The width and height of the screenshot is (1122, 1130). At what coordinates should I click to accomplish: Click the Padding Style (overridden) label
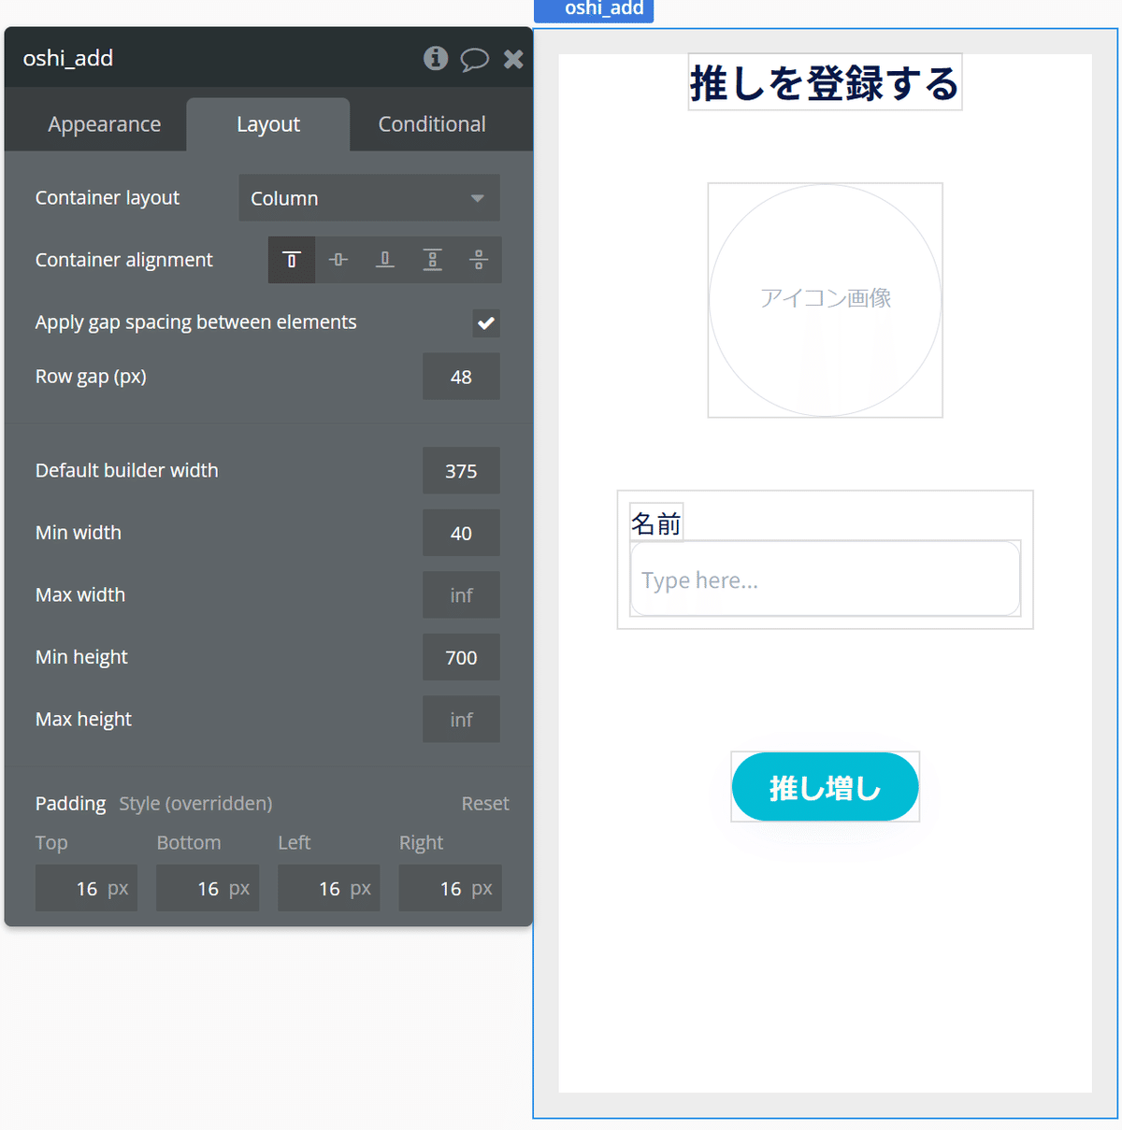tap(153, 804)
